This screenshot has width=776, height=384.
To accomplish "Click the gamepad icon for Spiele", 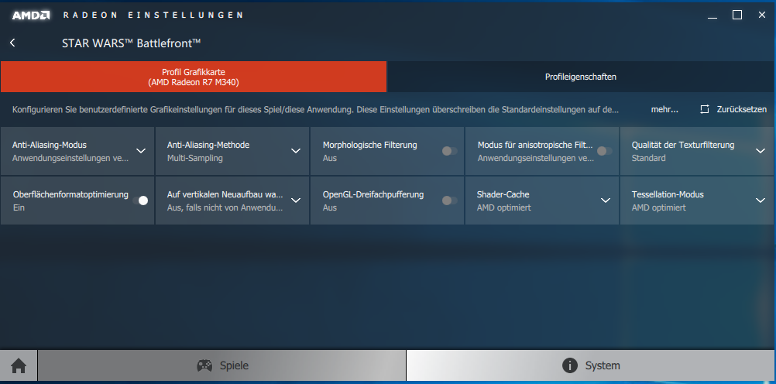I will click(x=204, y=365).
